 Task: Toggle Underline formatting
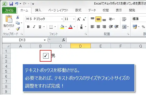coord(40,27)
